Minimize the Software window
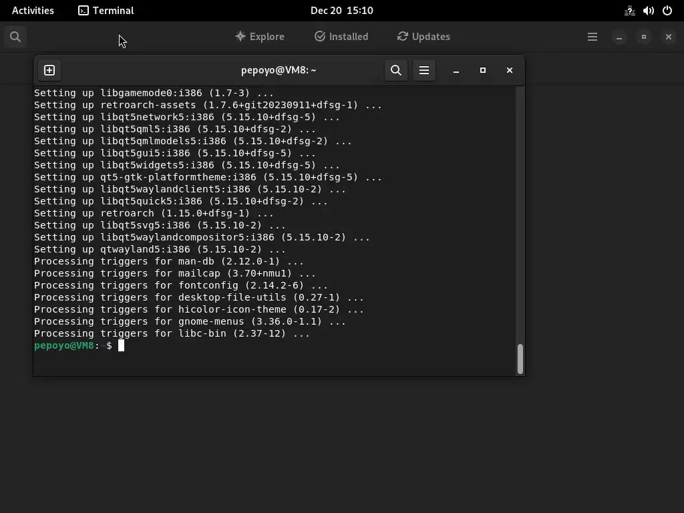 pyautogui.click(x=619, y=37)
